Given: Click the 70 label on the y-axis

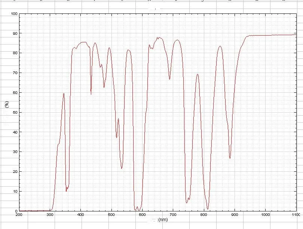Looking at the screenshot, I should click(x=15, y=73).
